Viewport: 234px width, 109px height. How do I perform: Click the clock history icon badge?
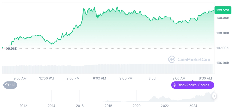click(x=7, y=85)
